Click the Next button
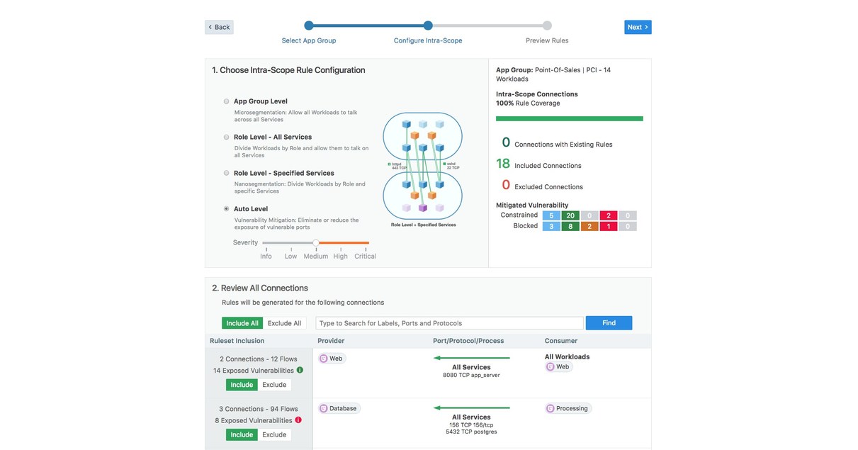 pos(637,26)
